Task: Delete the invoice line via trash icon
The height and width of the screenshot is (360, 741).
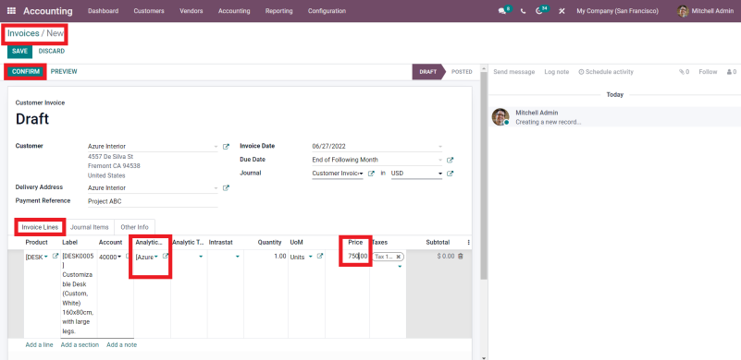Action: (461, 257)
